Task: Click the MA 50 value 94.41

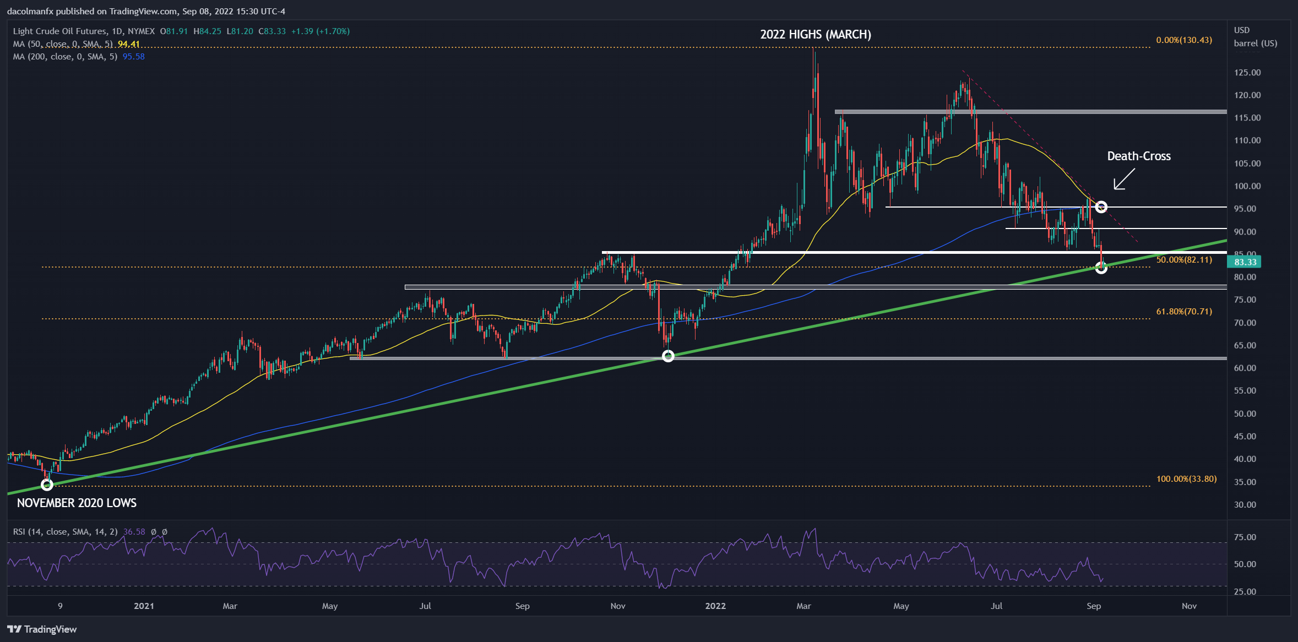Action: coord(128,44)
